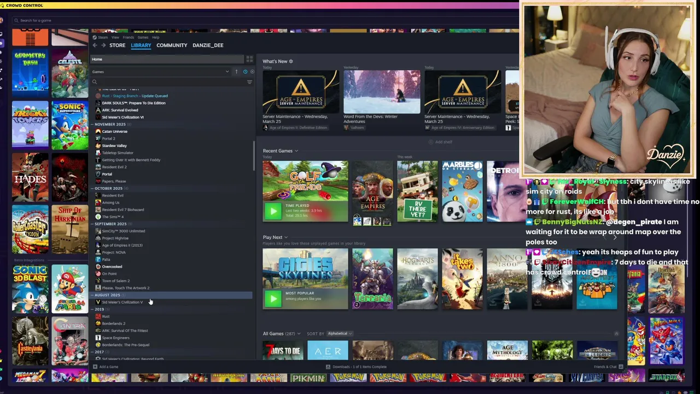Go back with Steam's left arrow

point(95,45)
